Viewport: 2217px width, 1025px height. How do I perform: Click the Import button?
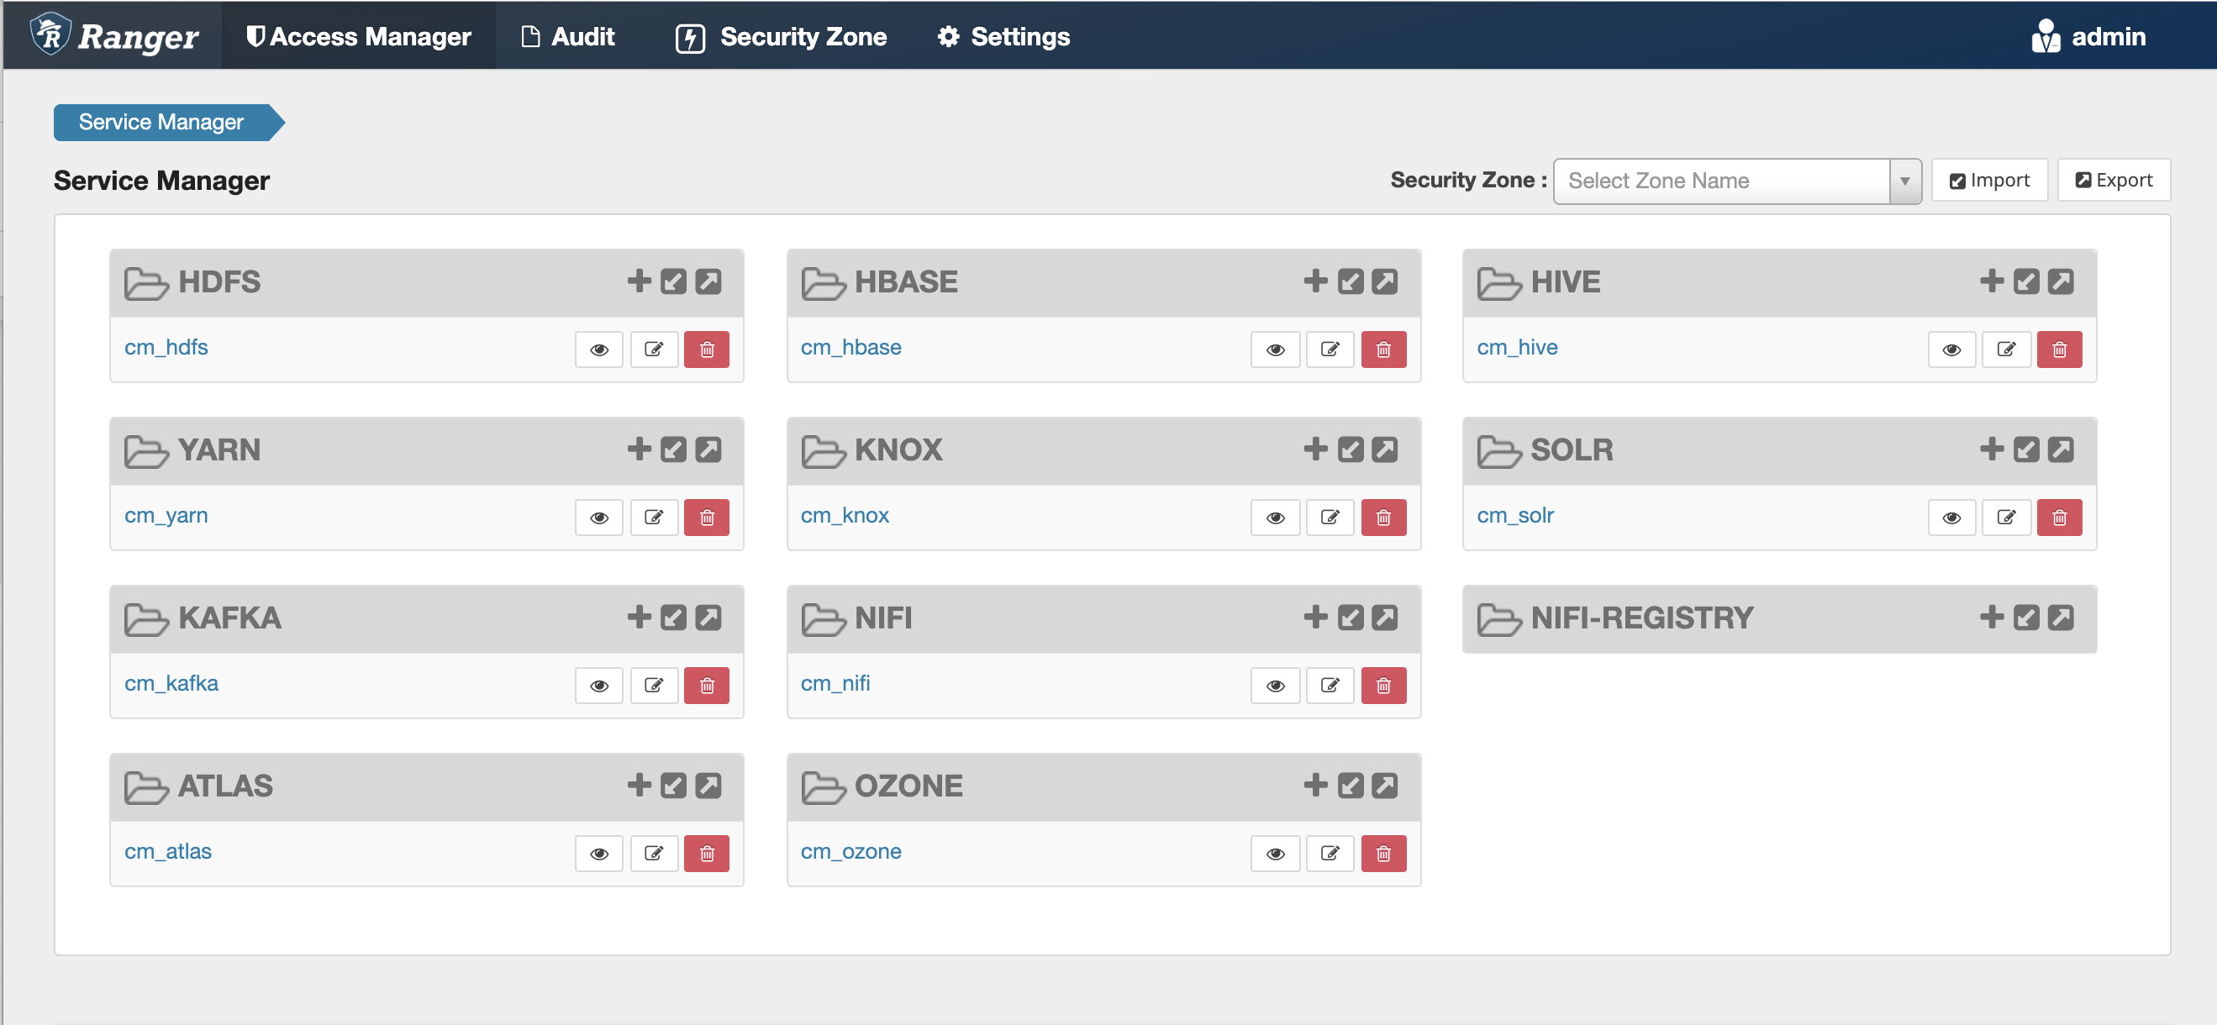click(x=1989, y=180)
